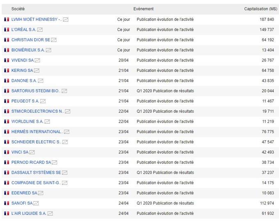Open chart icon next to Christian Dior SE
The width and height of the screenshot is (279, 221).
pos(54,40)
